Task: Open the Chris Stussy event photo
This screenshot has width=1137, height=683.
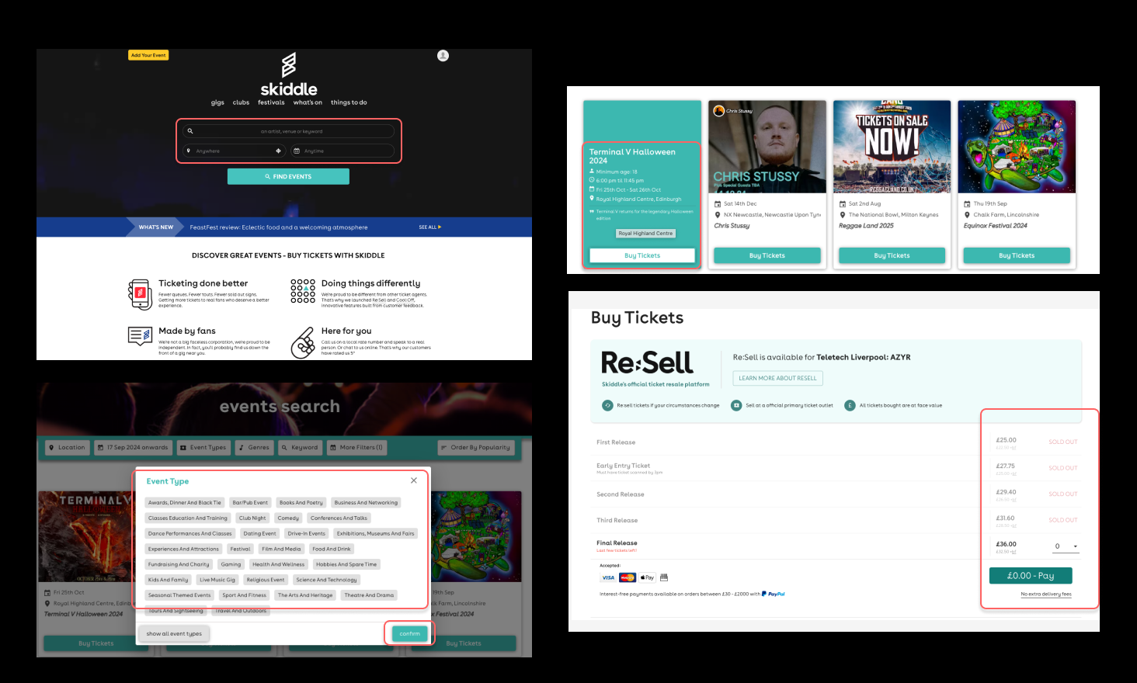Action: point(767,147)
